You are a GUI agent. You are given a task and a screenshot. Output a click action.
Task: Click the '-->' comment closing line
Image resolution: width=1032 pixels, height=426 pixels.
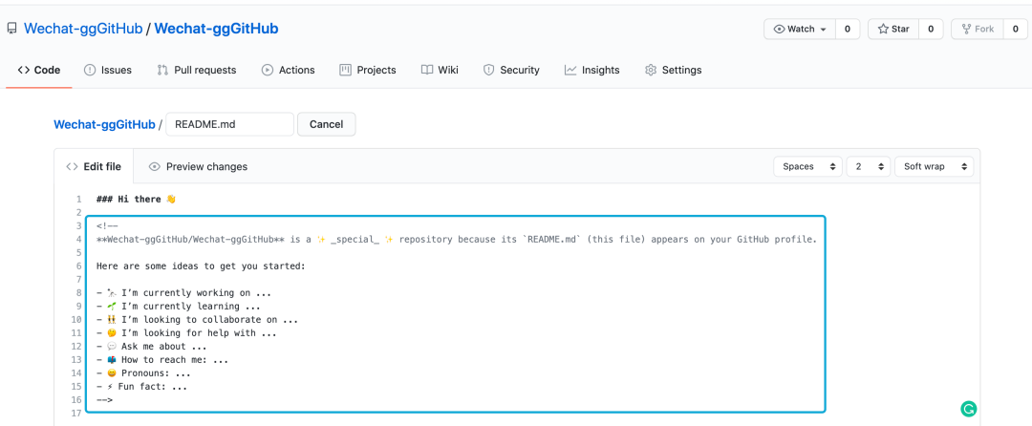(105, 400)
